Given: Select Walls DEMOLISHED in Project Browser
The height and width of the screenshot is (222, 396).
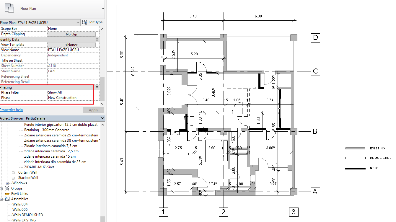Looking at the screenshot, I should pyautogui.click(x=27, y=215).
